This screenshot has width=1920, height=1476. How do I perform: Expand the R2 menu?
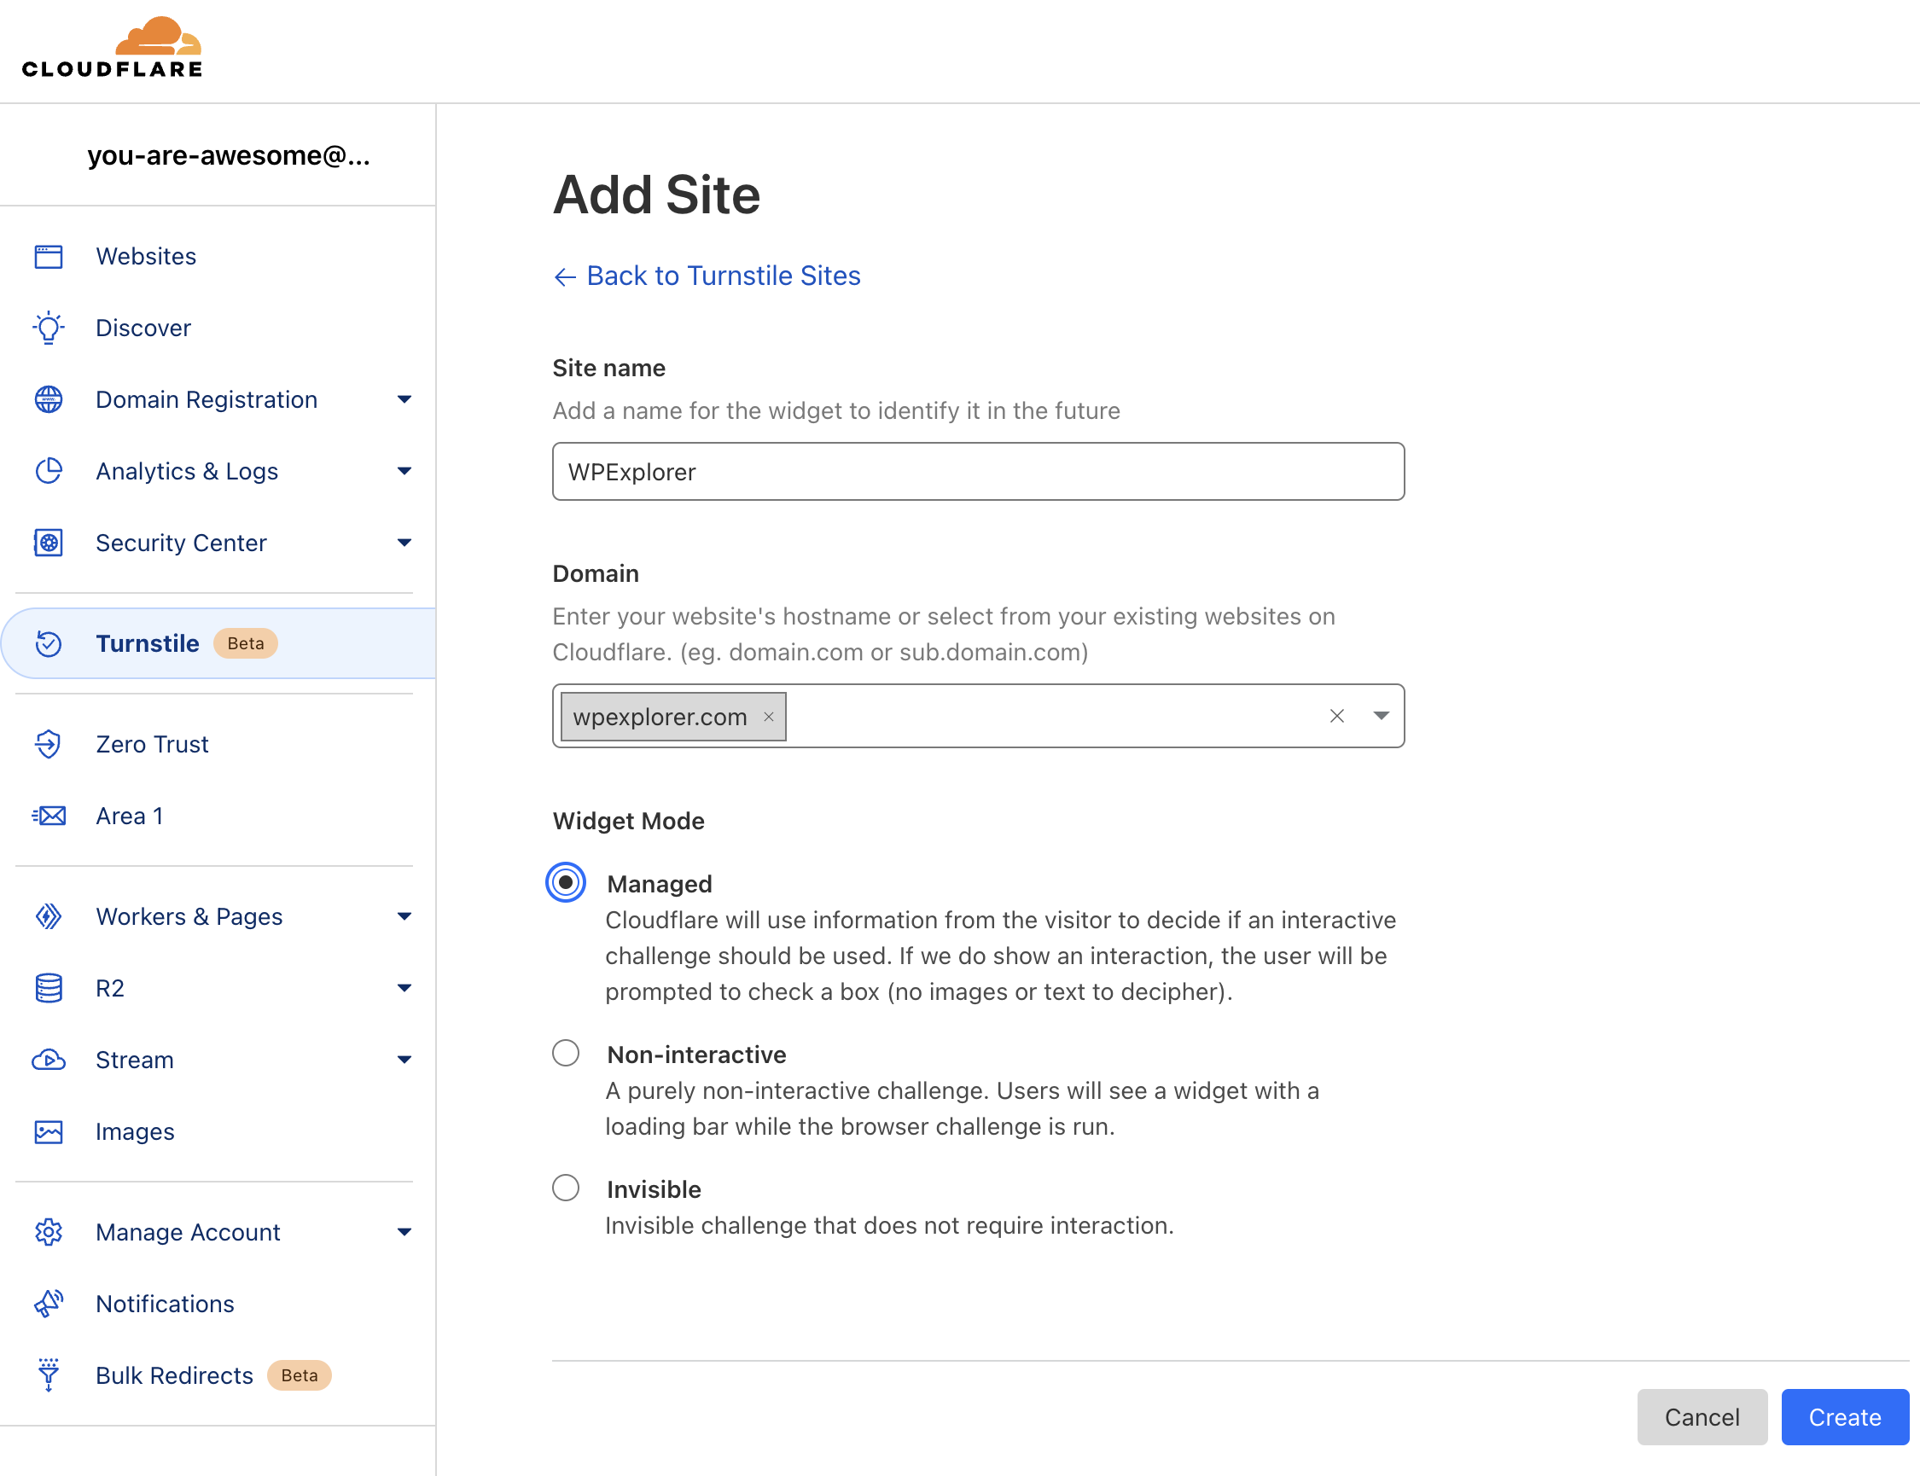[404, 988]
